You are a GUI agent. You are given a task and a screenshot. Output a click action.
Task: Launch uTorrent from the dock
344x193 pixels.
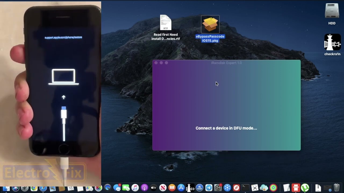tap(305, 188)
